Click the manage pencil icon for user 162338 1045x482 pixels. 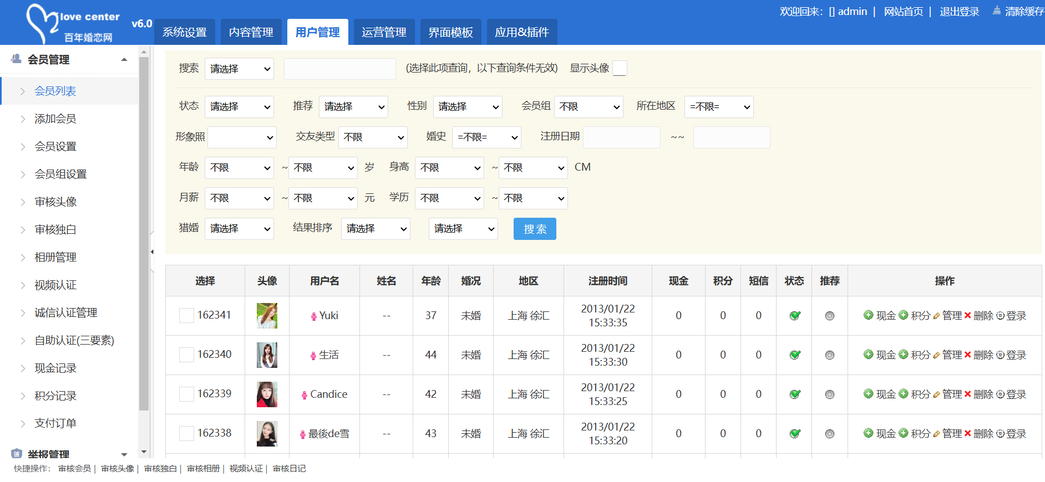[936, 434]
